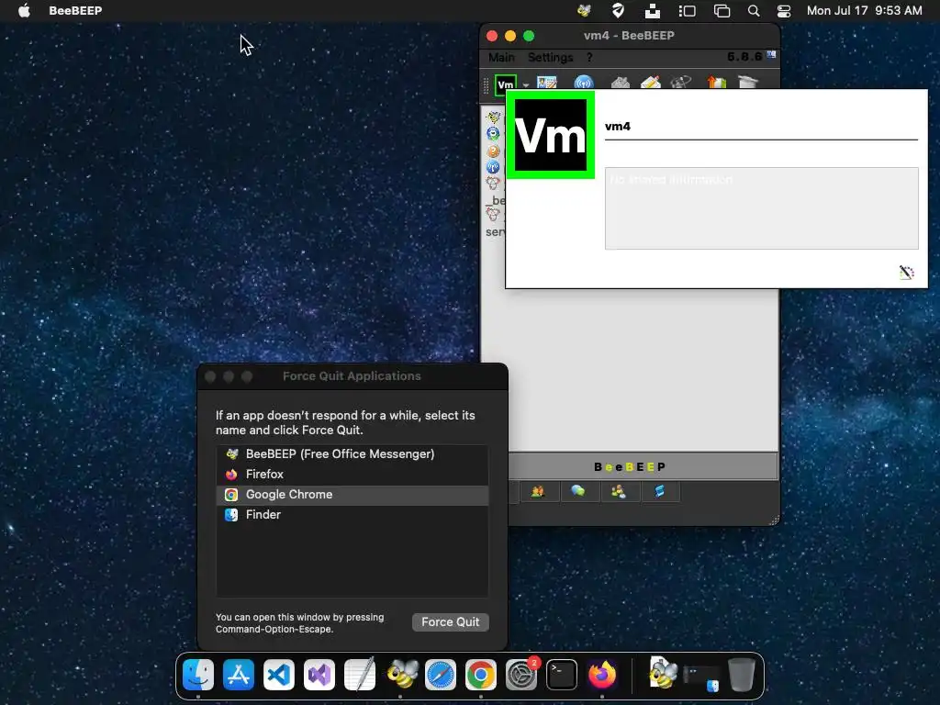The height and width of the screenshot is (705, 940).
Task: Open the Apple menu
Action: pos(24,11)
